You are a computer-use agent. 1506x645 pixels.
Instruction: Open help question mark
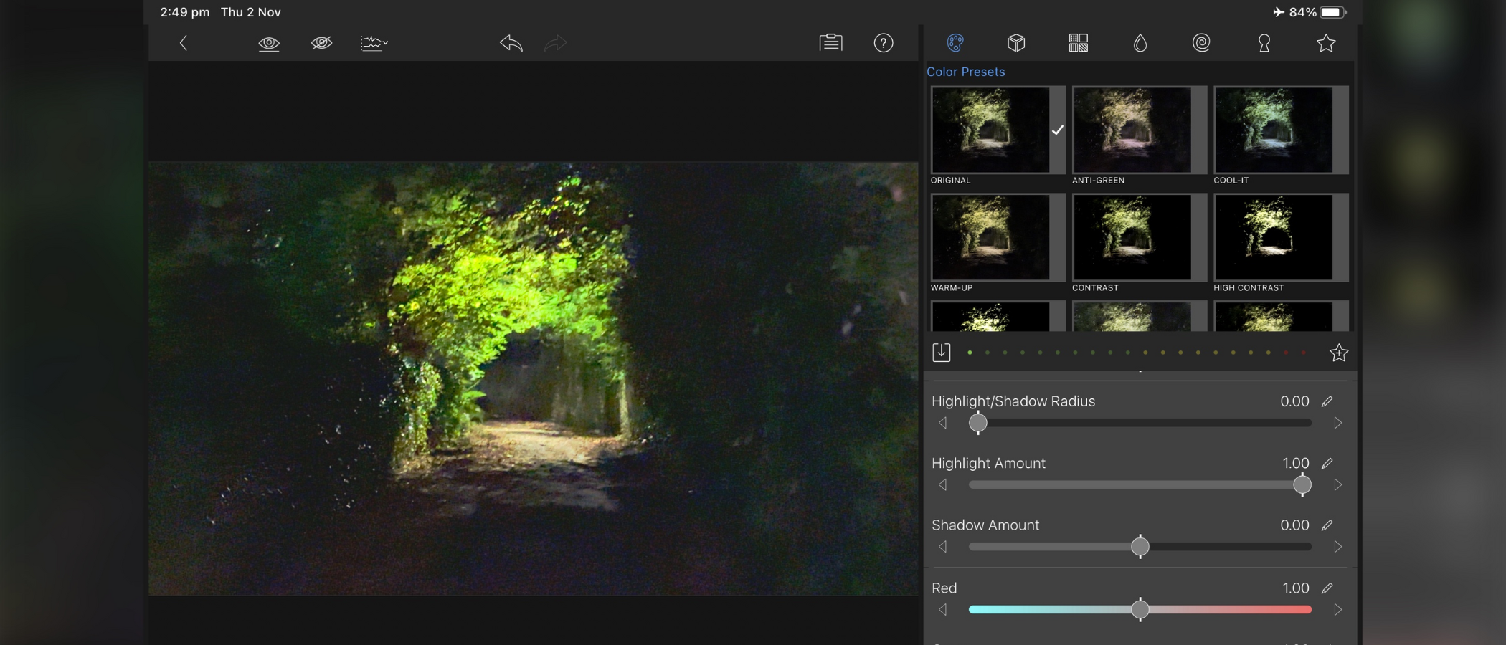(x=884, y=43)
